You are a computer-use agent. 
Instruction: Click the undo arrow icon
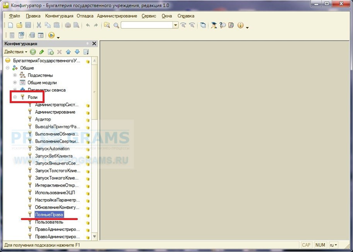pyautogui.click(x=88, y=25)
